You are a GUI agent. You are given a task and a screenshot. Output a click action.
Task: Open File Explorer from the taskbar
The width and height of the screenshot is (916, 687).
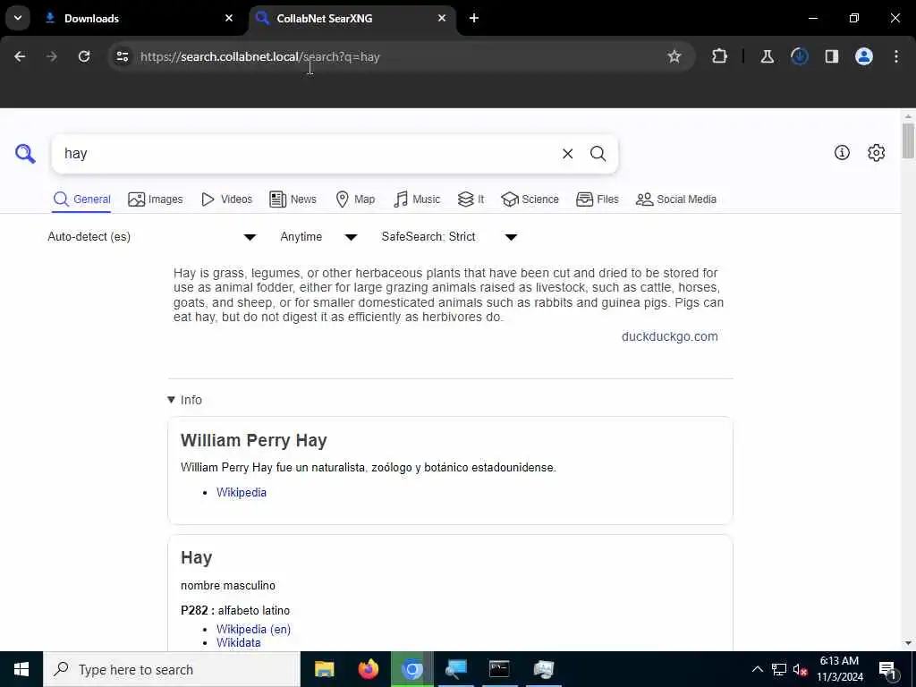click(324, 669)
